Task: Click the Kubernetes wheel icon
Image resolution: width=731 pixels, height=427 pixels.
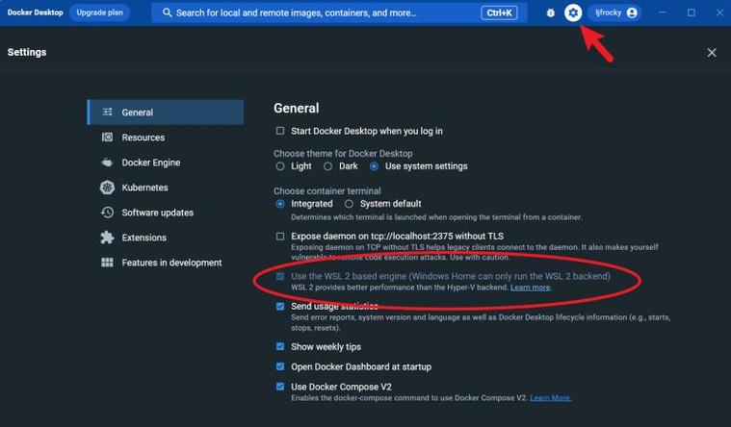Action: tap(107, 188)
